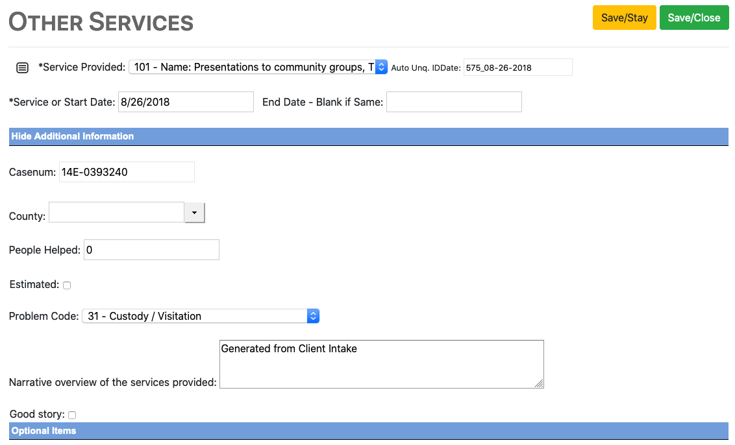
Task: Click the Auto Unq. IDDate field
Action: click(x=517, y=67)
